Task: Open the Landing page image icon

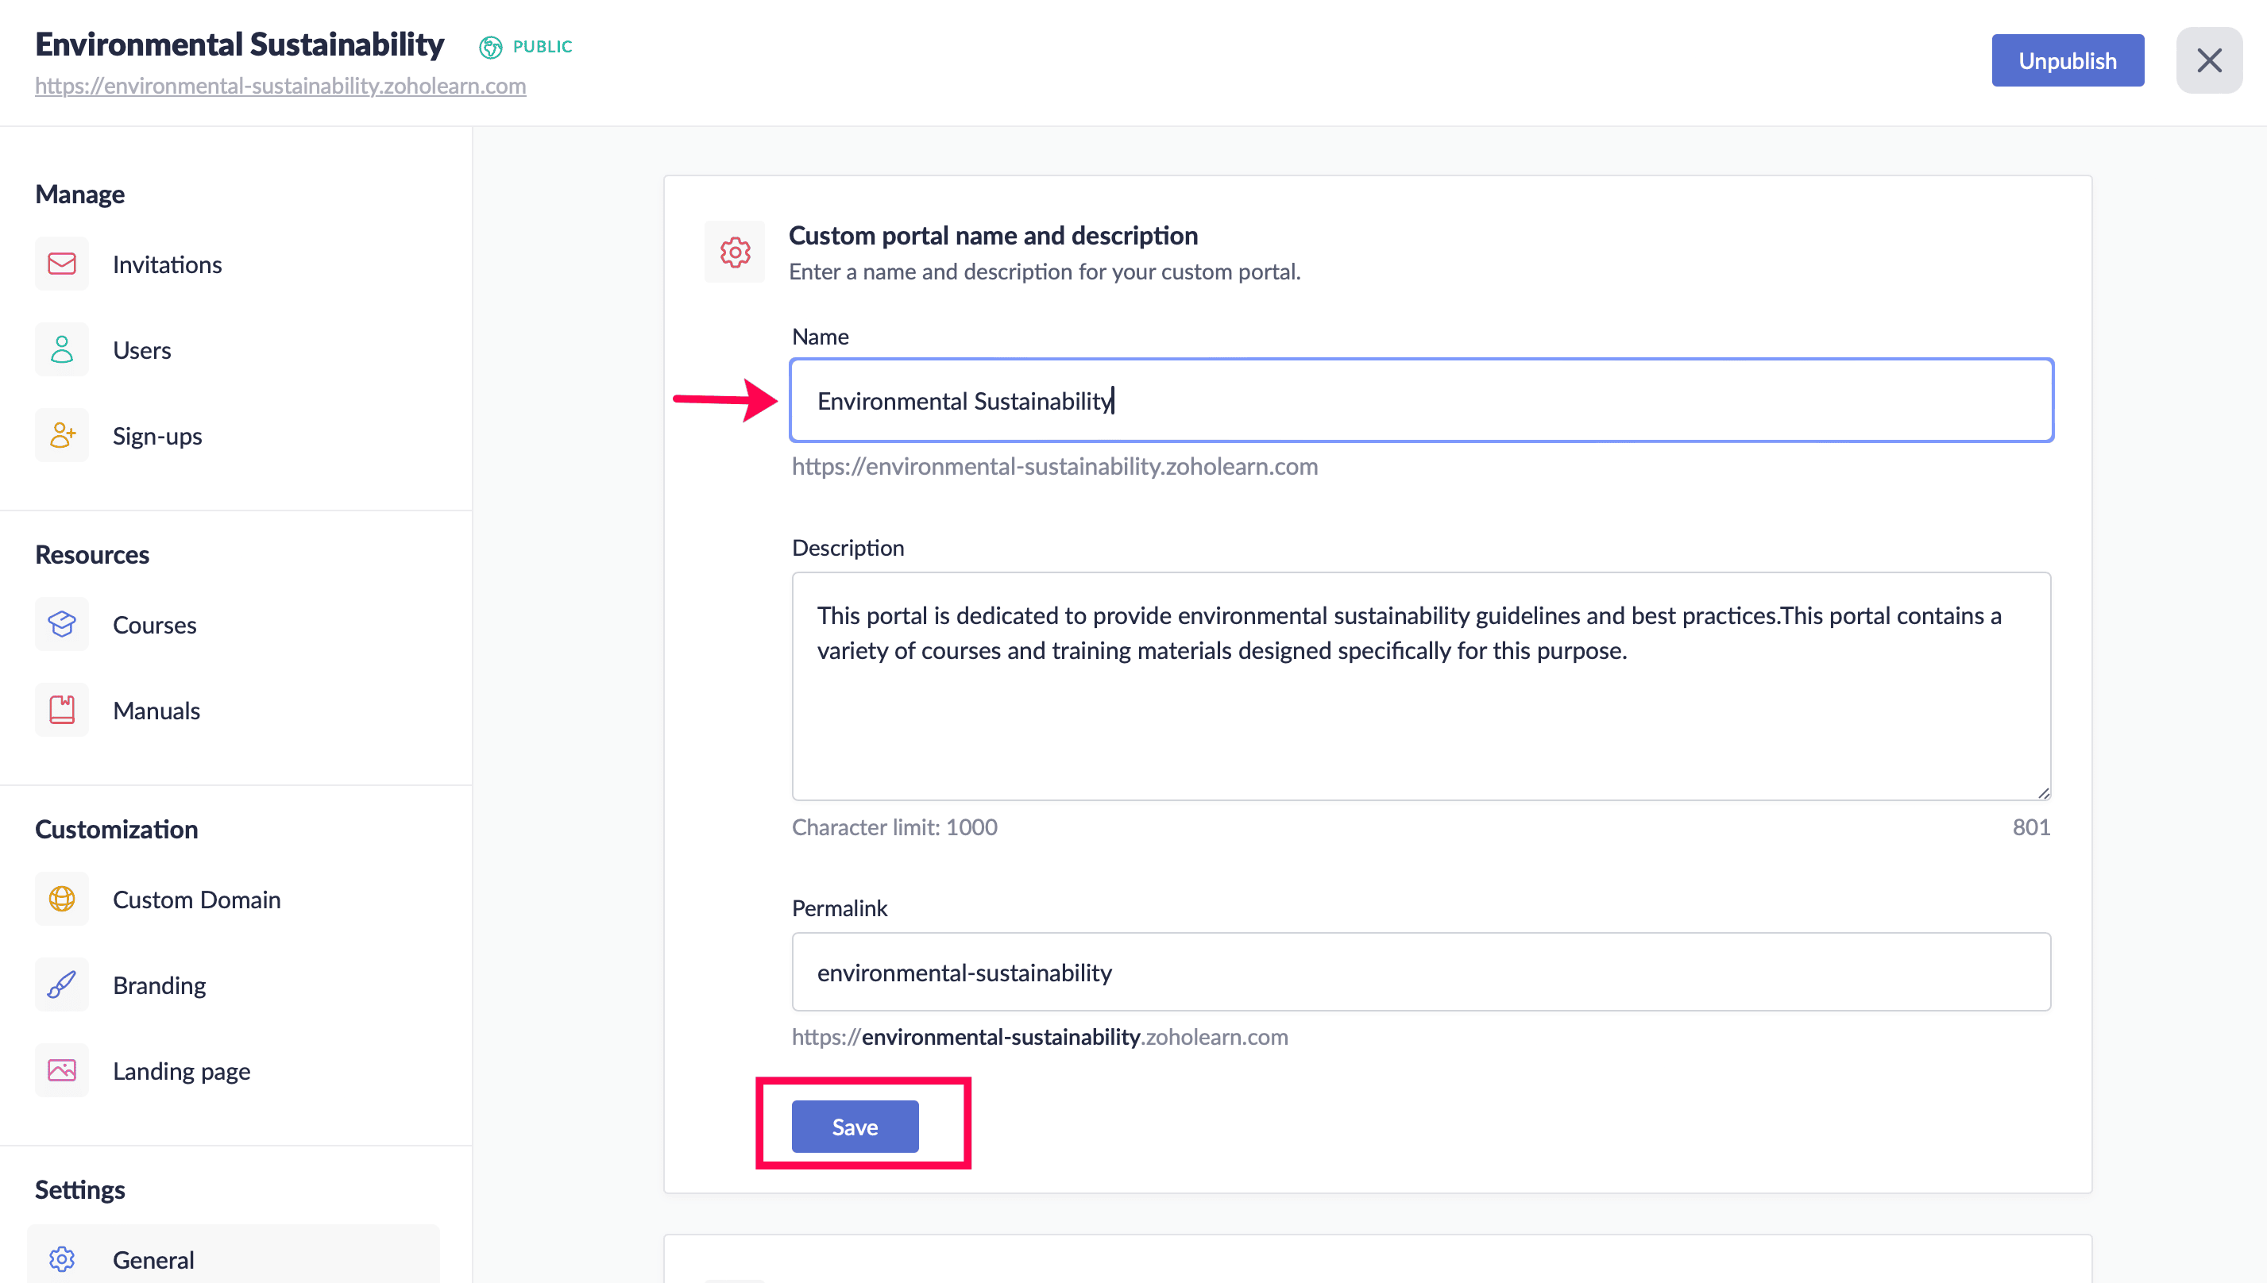Action: point(62,1071)
